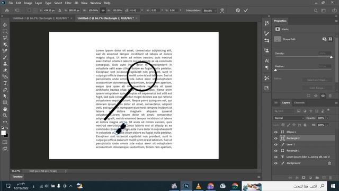Open the Opacity value dropdown arrow

(x=327, y=118)
